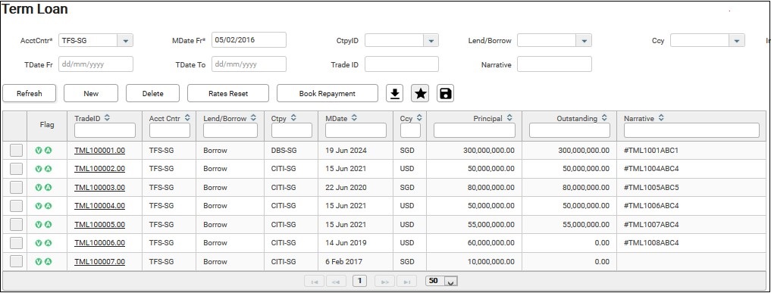Open the Ccy dropdown at top
771x293 pixels.
[x=737, y=41]
